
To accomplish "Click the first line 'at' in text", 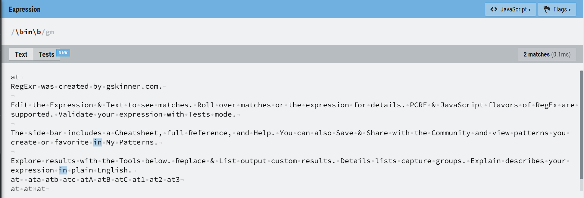I will pyautogui.click(x=15, y=77).
